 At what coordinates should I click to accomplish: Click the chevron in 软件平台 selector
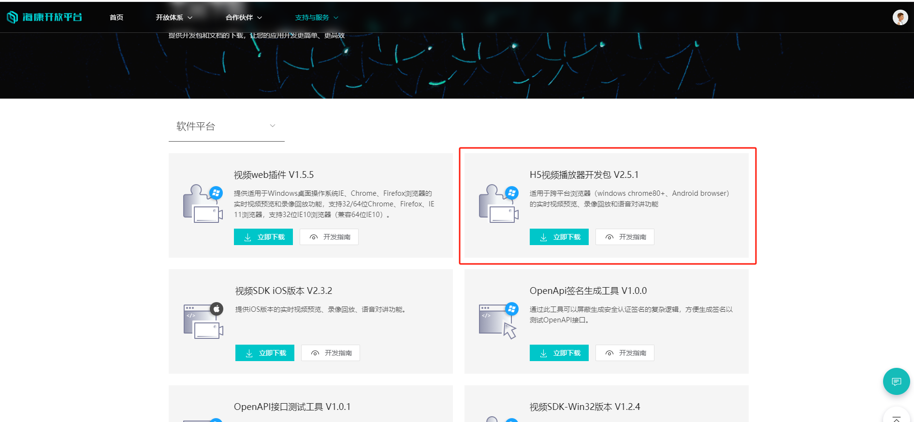point(273,126)
